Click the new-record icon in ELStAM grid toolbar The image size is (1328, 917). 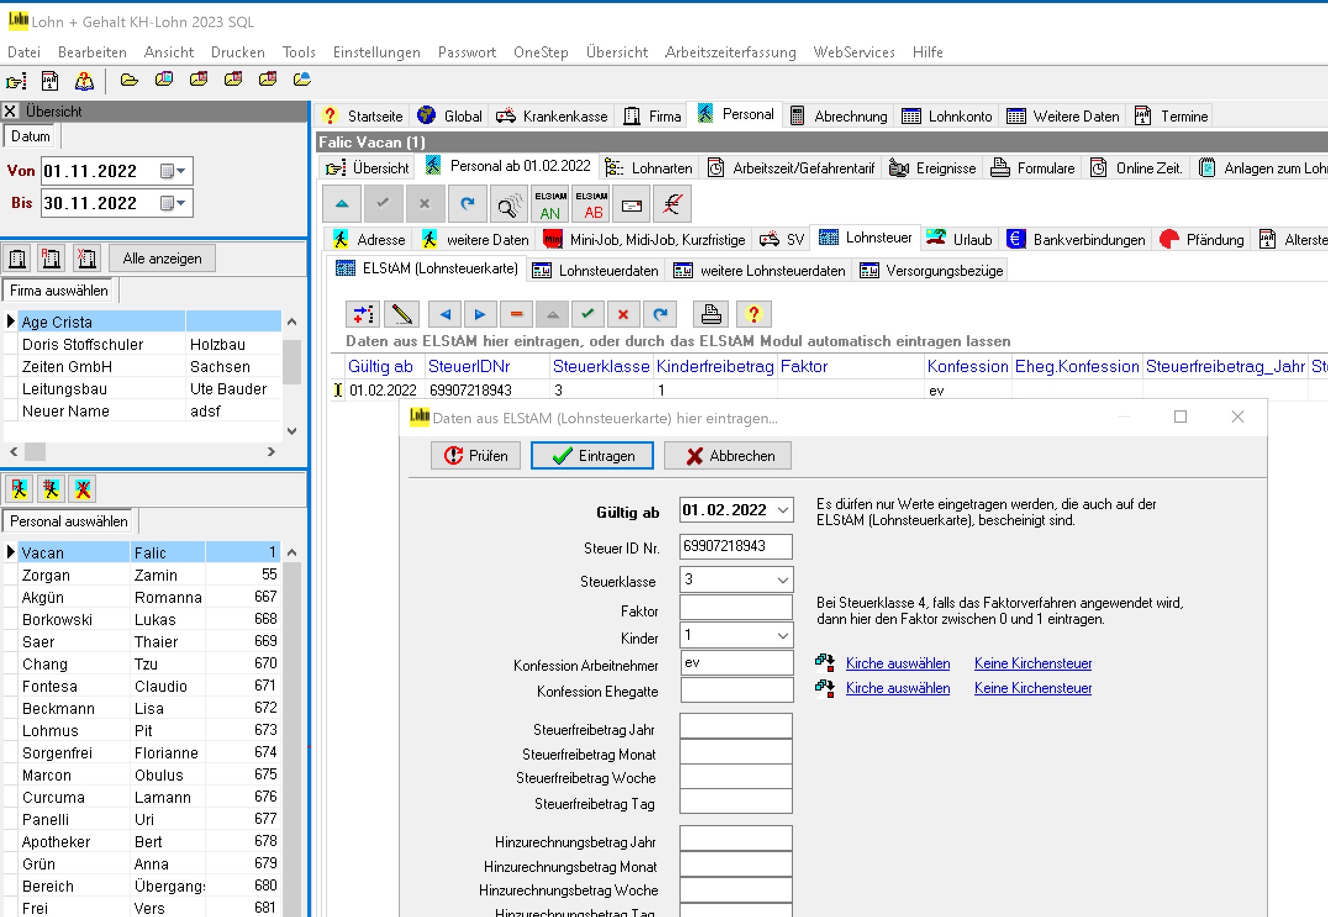click(x=364, y=315)
